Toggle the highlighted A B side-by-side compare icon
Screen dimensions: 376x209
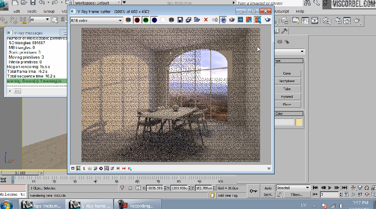(258, 20)
